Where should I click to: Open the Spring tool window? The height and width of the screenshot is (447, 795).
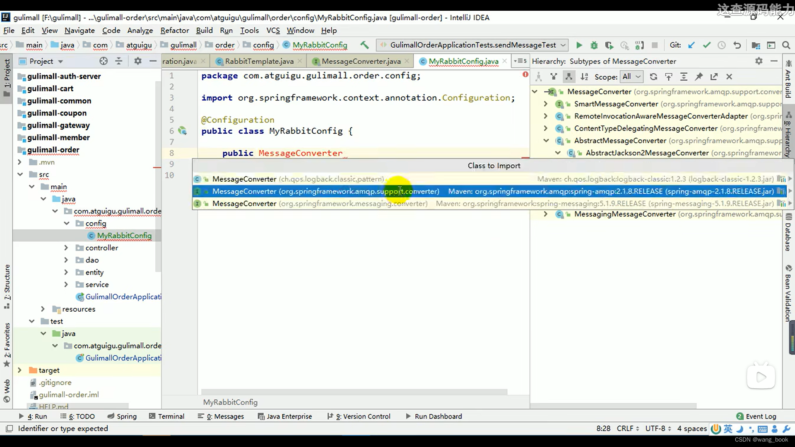pyautogui.click(x=122, y=416)
